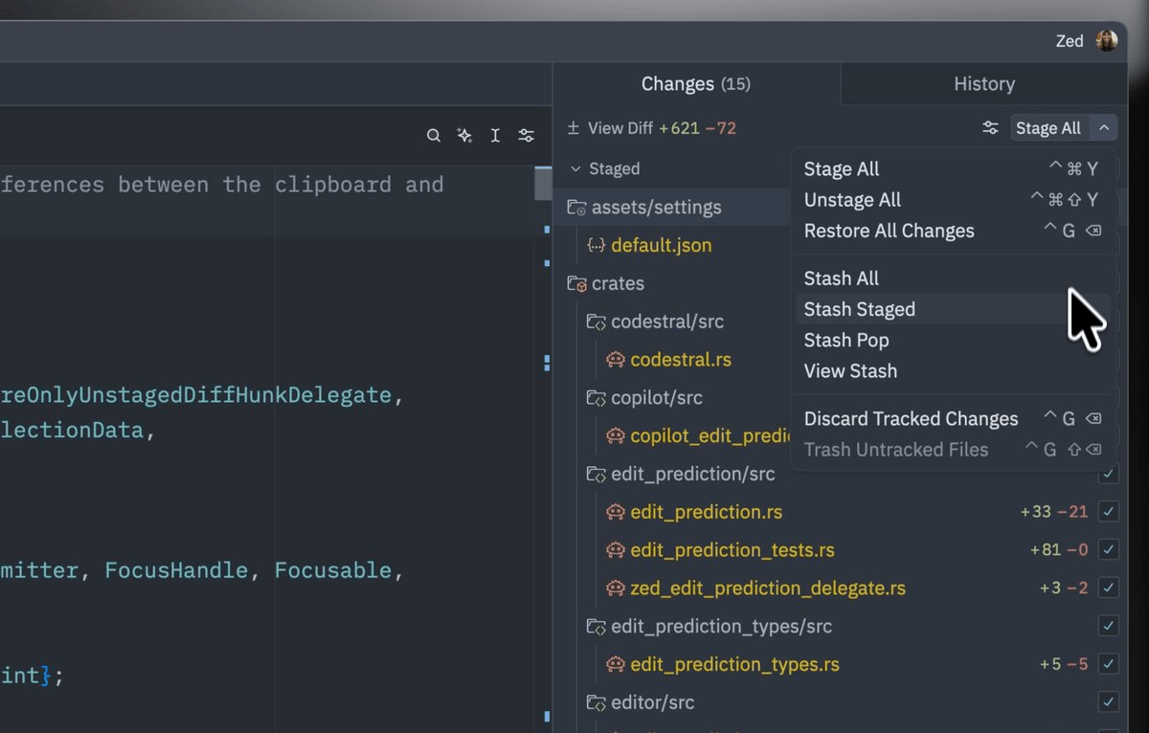
Task: Click the word clipboard in editor
Action: pyautogui.click(x=332, y=184)
